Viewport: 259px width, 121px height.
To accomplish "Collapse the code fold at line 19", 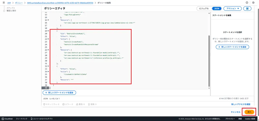I will click(48, 31).
